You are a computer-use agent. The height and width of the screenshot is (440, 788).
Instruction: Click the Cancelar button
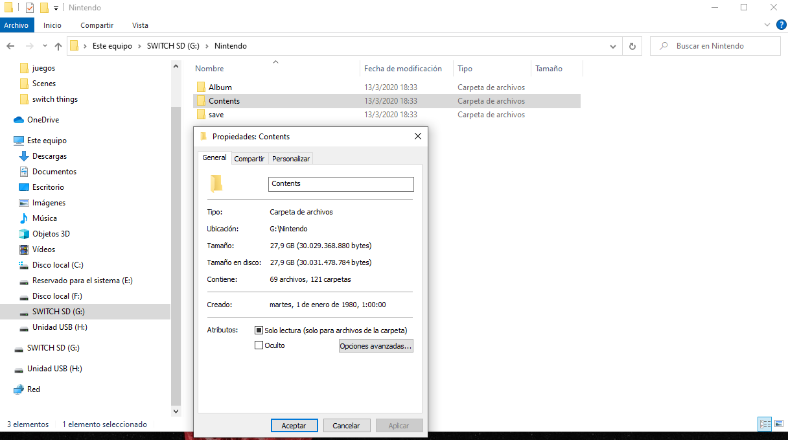[x=347, y=426]
